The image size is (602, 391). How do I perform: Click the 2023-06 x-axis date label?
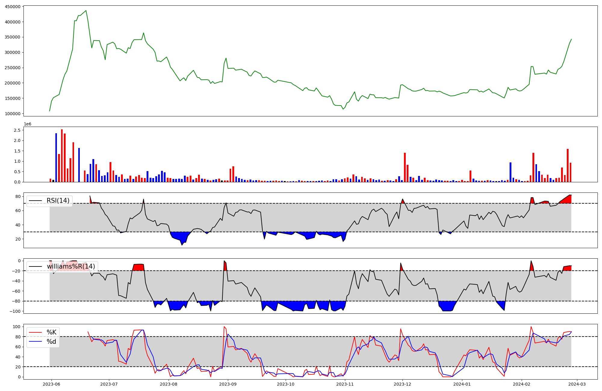(51, 384)
